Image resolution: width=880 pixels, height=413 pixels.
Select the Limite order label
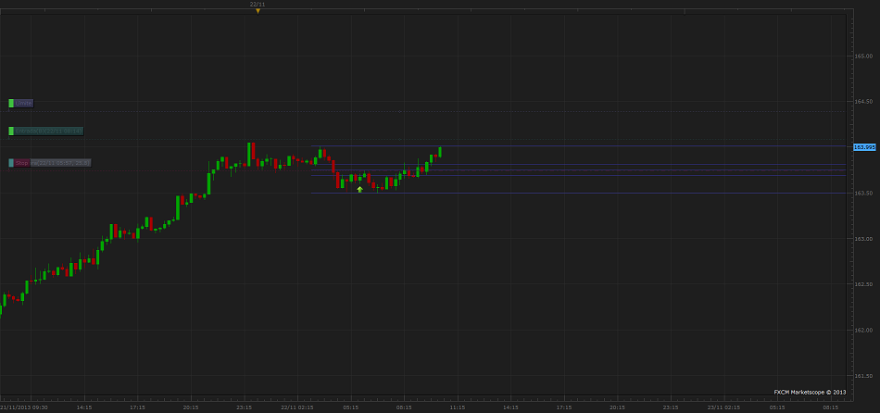(x=24, y=103)
